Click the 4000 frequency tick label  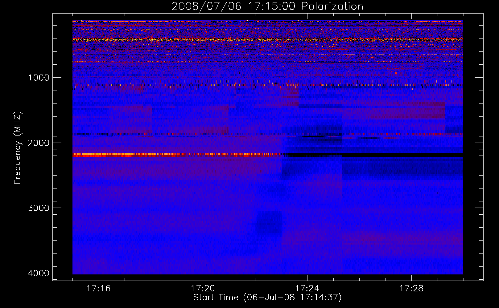(x=39, y=273)
